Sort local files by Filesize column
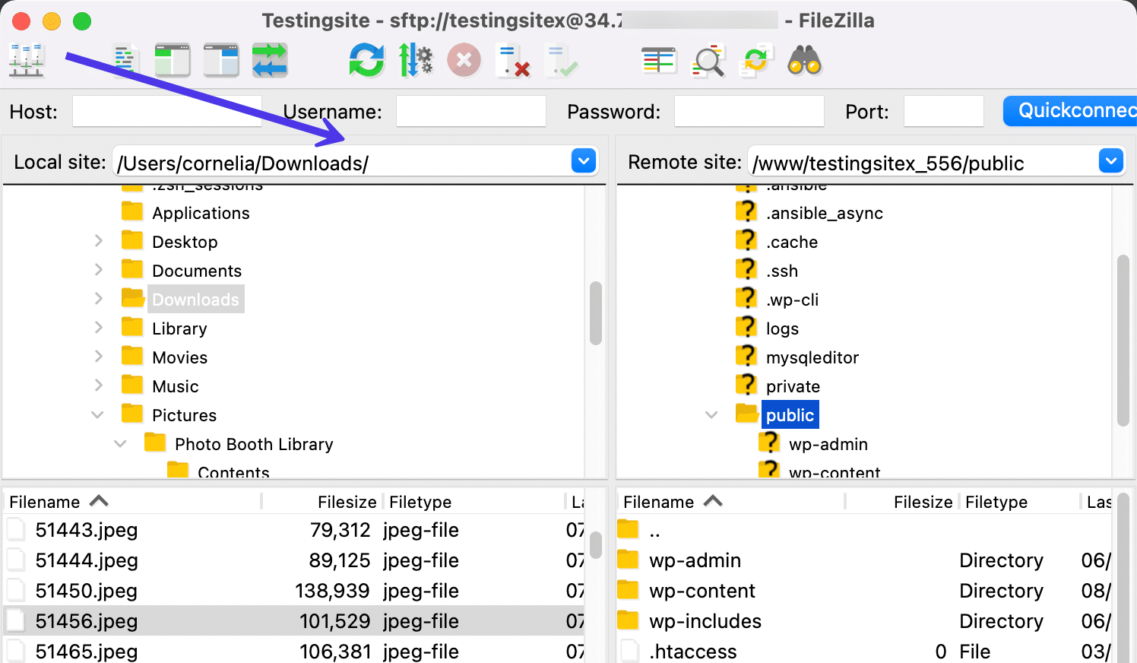This screenshot has height=663, width=1137. click(x=347, y=502)
